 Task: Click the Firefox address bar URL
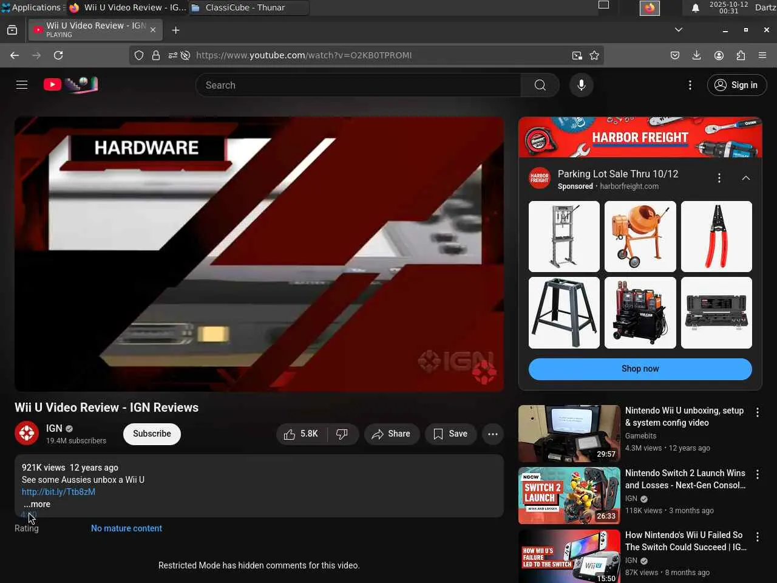304,55
